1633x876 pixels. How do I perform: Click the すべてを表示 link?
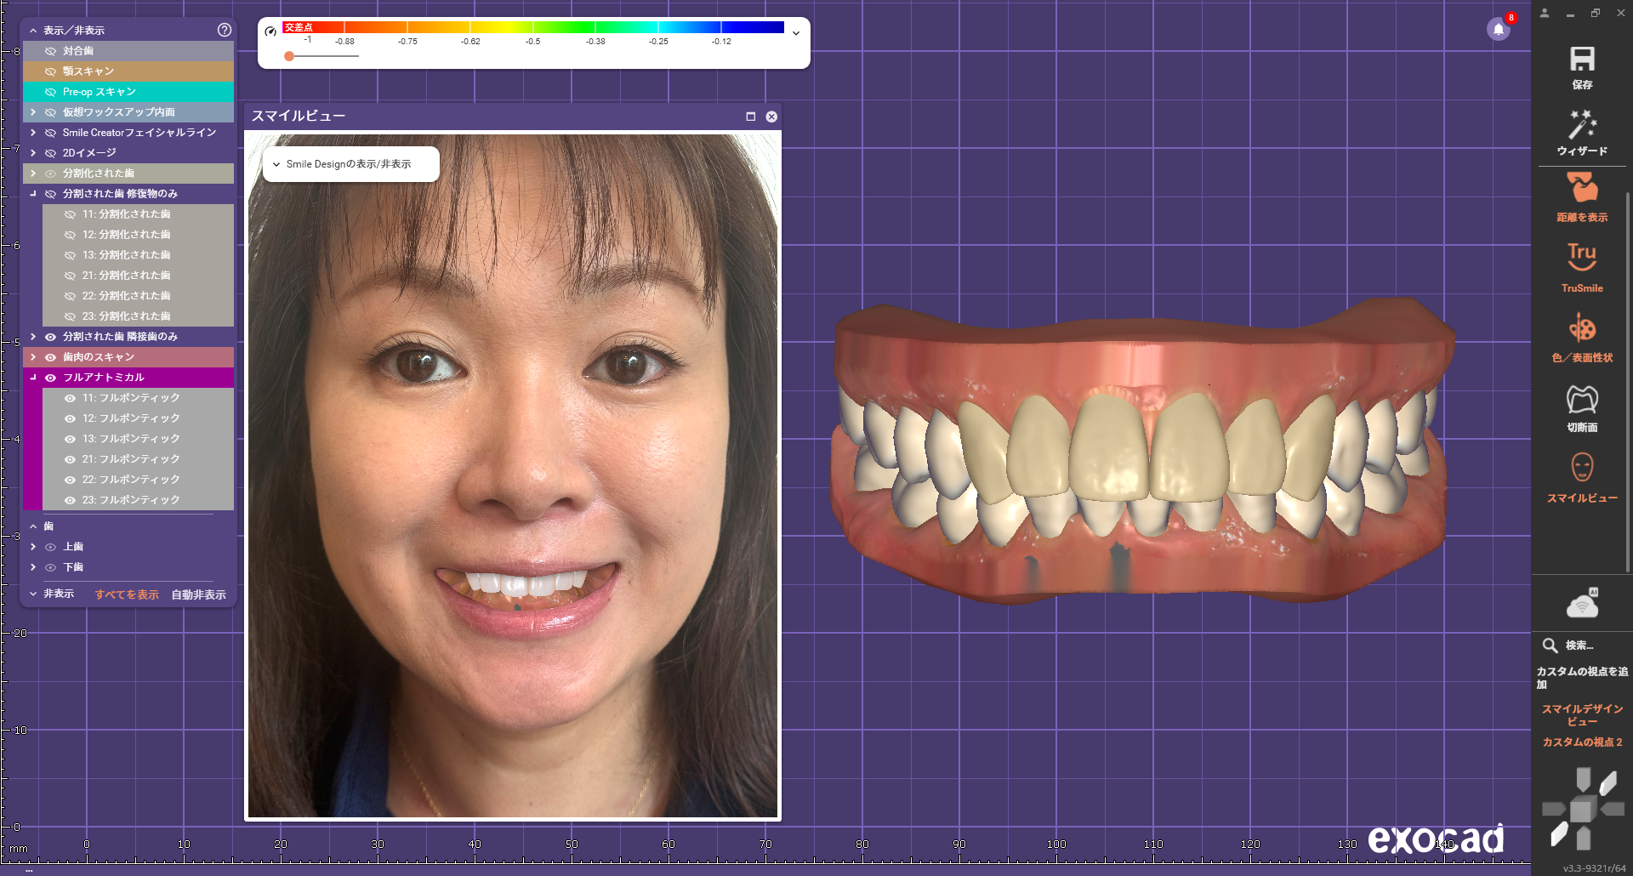click(127, 594)
